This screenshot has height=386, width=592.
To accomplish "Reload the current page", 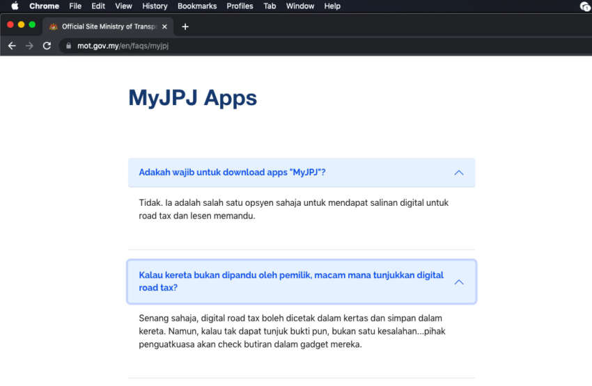I will (47, 46).
